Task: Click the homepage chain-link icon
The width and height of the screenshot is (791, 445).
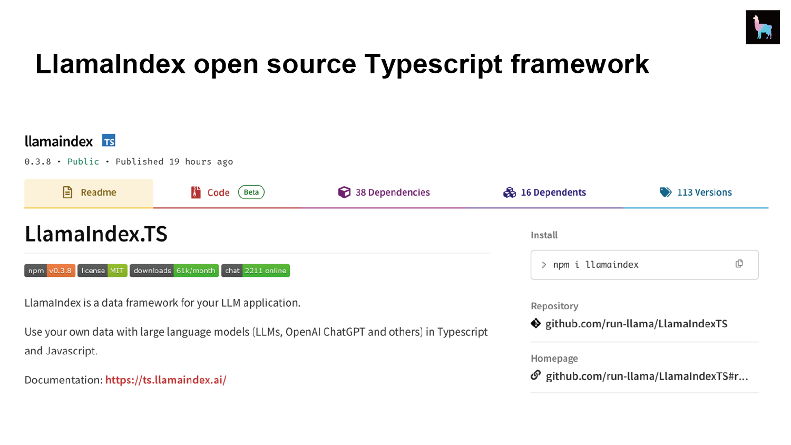Action: pyautogui.click(x=536, y=375)
